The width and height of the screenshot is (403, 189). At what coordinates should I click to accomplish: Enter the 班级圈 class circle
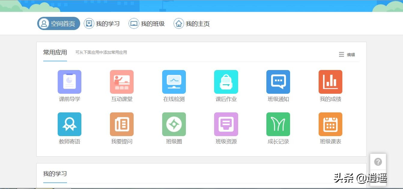(174, 124)
